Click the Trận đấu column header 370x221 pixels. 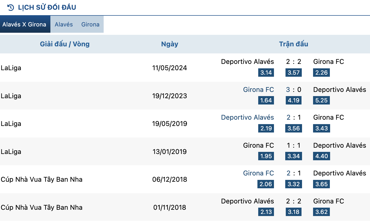pyautogui.click(x=294, y=44)
